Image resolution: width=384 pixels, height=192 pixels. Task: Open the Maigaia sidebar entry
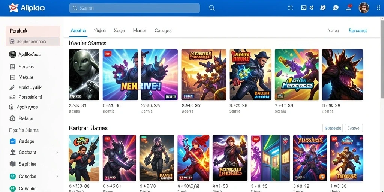[x=21, y=77]
